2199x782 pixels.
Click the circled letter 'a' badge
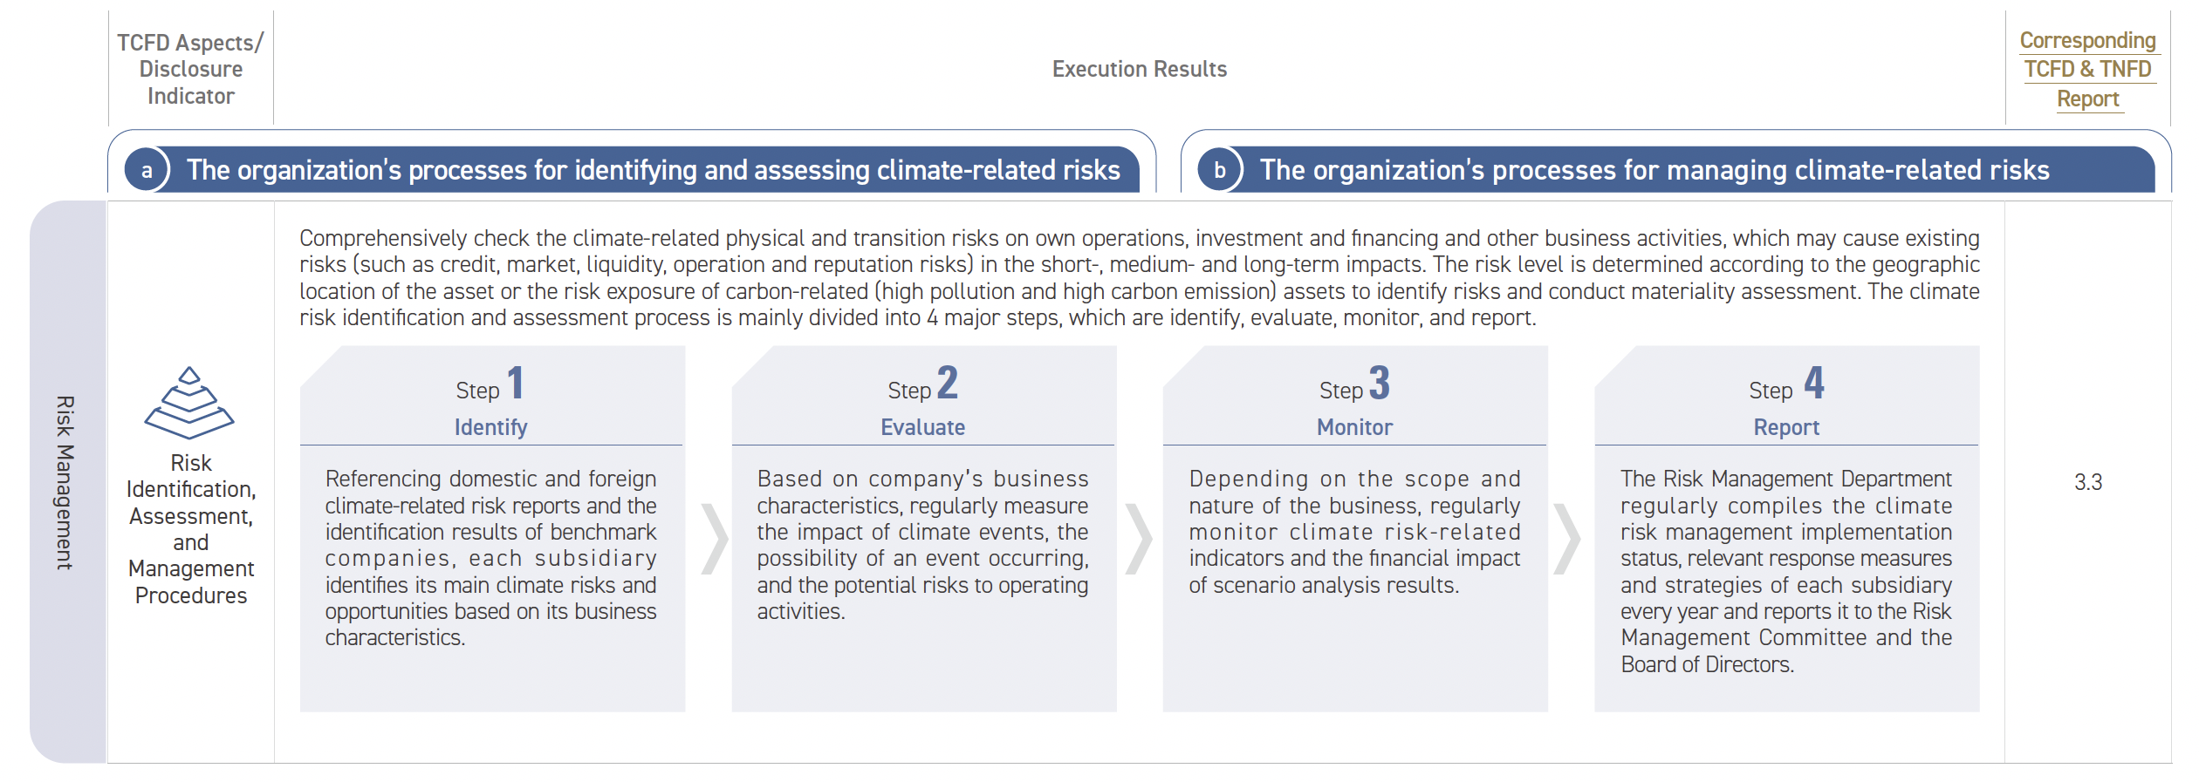tap(147, 170)
